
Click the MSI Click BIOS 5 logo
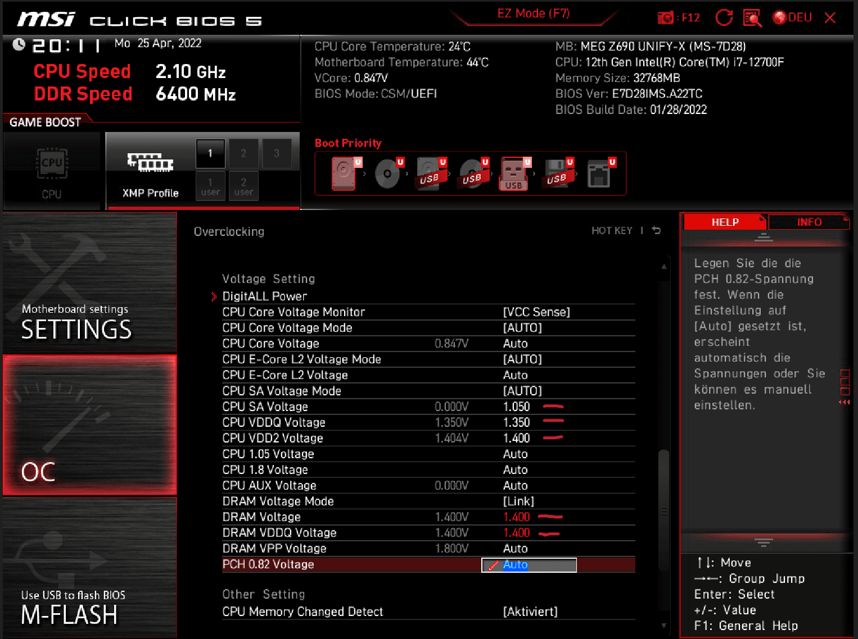139,20
